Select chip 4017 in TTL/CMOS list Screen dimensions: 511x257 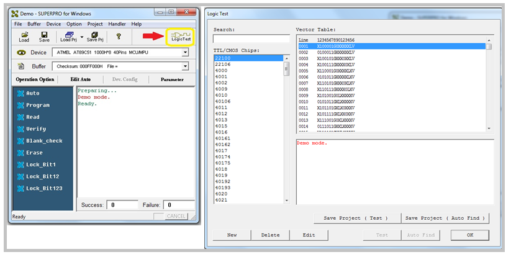(221, 151)
